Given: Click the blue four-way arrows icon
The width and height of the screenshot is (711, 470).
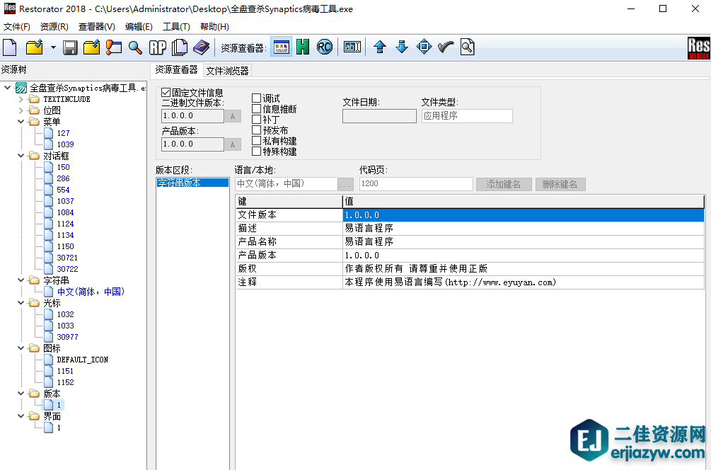Looking at the screenshot, I should click(424, 47).
